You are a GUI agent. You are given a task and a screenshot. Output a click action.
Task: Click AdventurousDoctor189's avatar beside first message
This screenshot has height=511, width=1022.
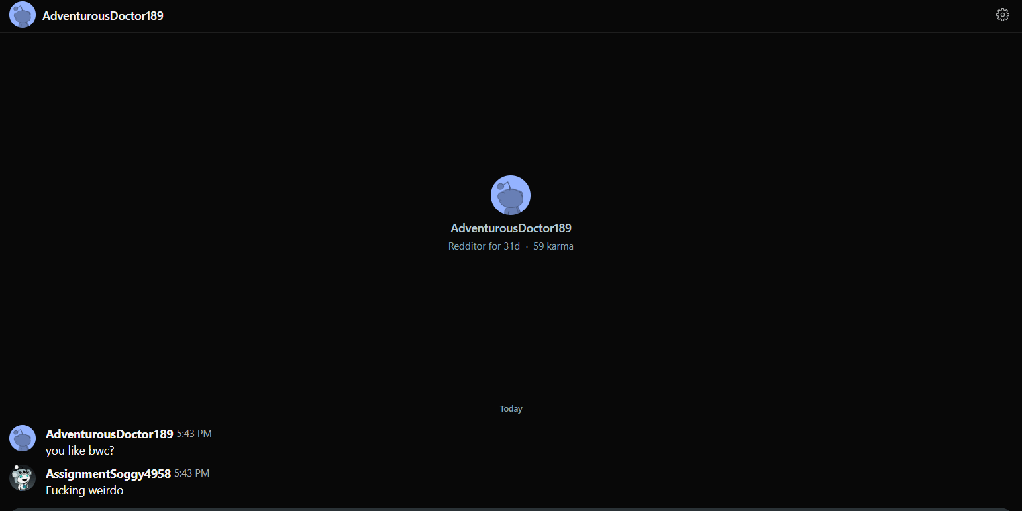pos(23,438)
